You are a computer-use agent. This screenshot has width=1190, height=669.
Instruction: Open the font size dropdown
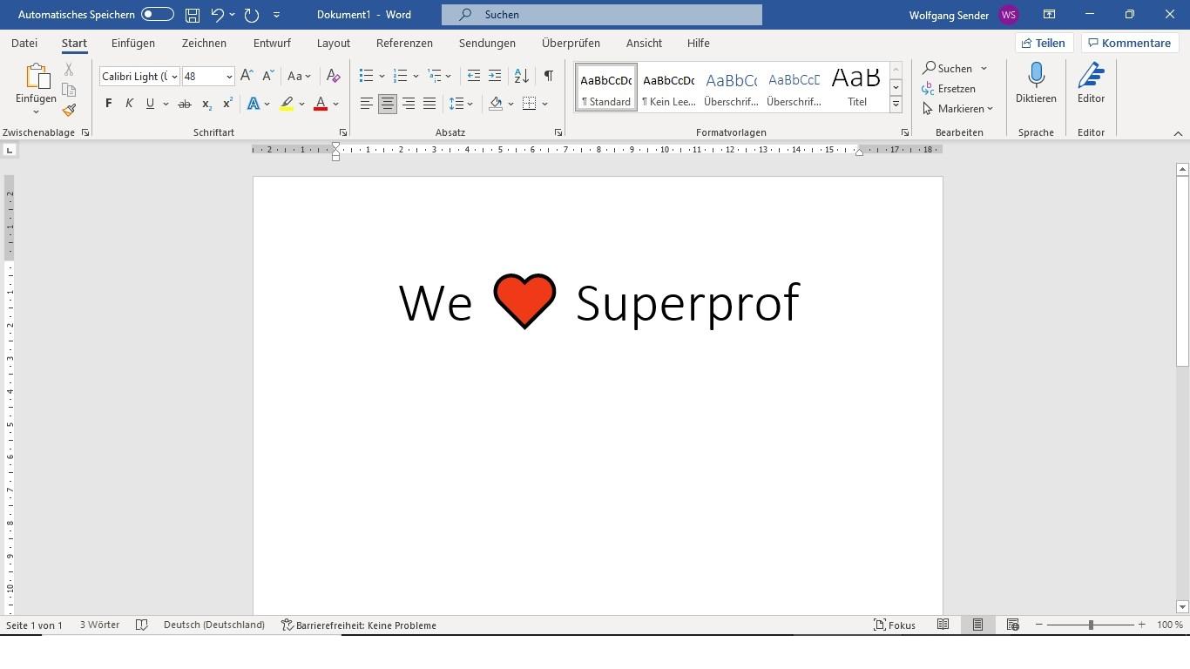point(229,77)
